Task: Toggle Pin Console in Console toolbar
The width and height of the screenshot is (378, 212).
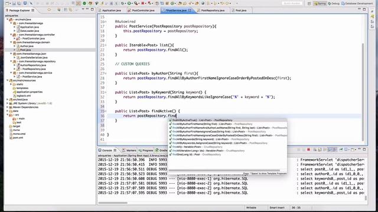Action: point(341,150)
